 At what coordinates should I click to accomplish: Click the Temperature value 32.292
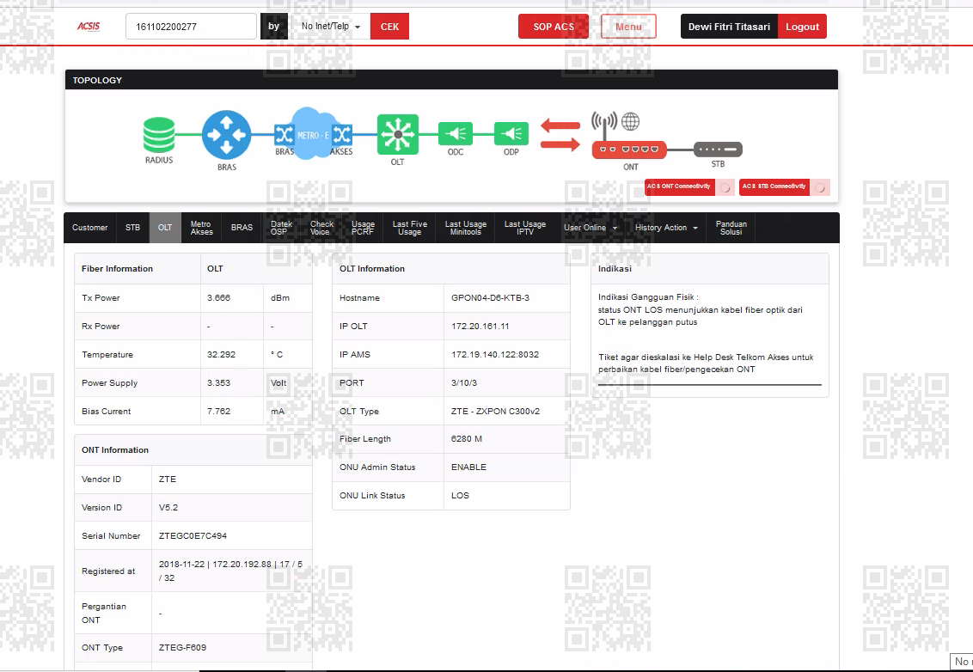[x=222, y=355]
